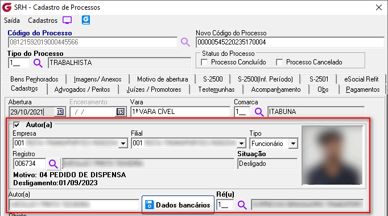This screenshot has height=216, width=388.
Task: Switch to Bens Penhorados tab
Action: pos(34,79)
